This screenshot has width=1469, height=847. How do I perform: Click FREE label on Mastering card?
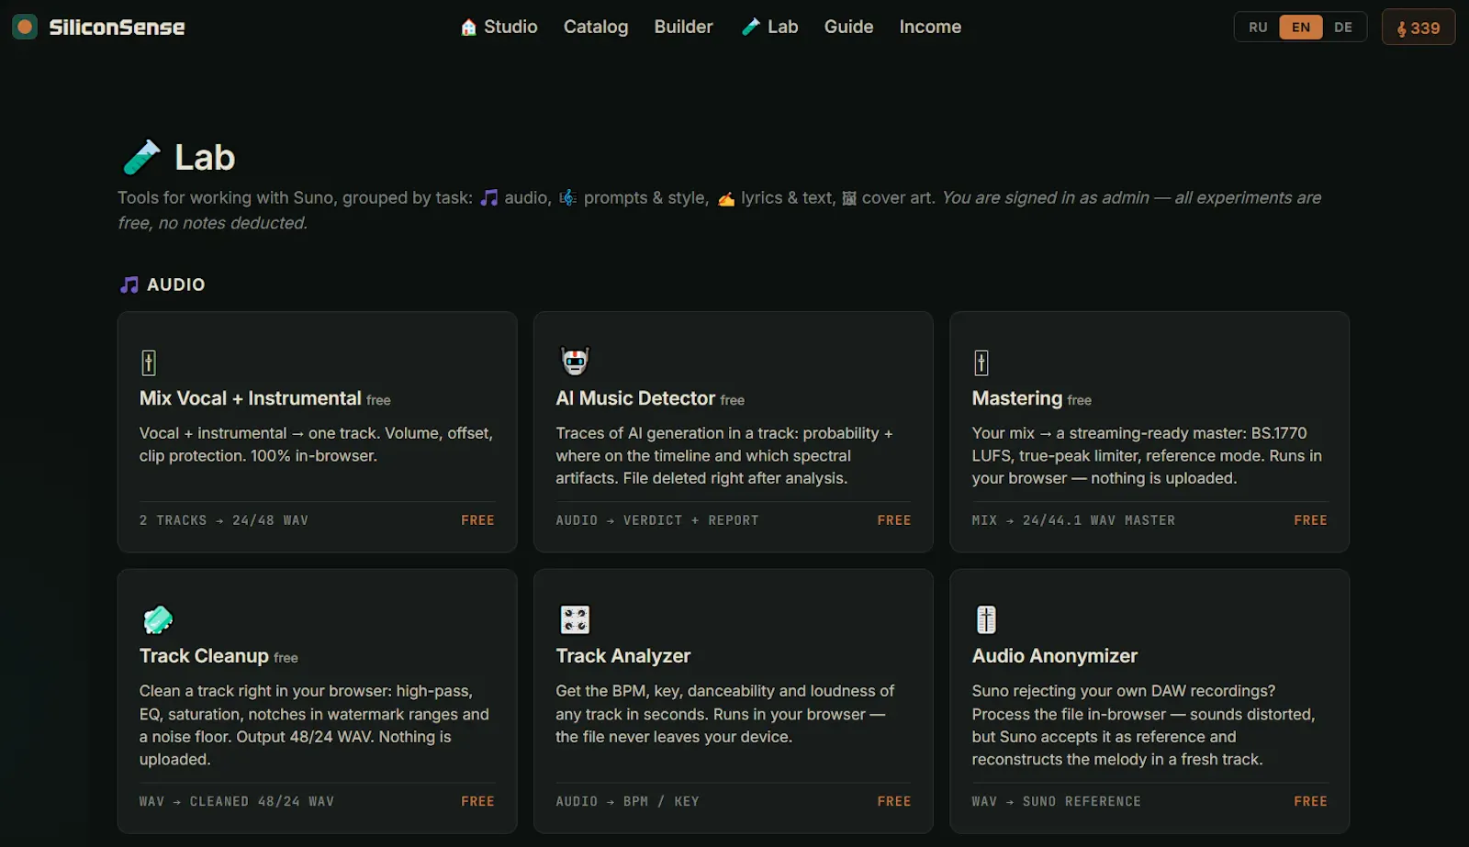coord(1310,520)
